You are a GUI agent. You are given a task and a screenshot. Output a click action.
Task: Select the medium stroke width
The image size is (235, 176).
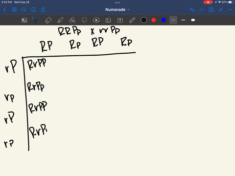pos(183,20)
